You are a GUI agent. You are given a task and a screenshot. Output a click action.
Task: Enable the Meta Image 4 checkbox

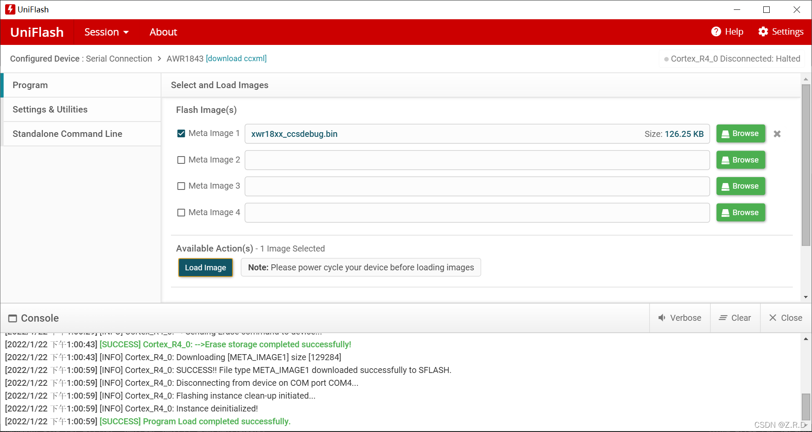[181, 213]
